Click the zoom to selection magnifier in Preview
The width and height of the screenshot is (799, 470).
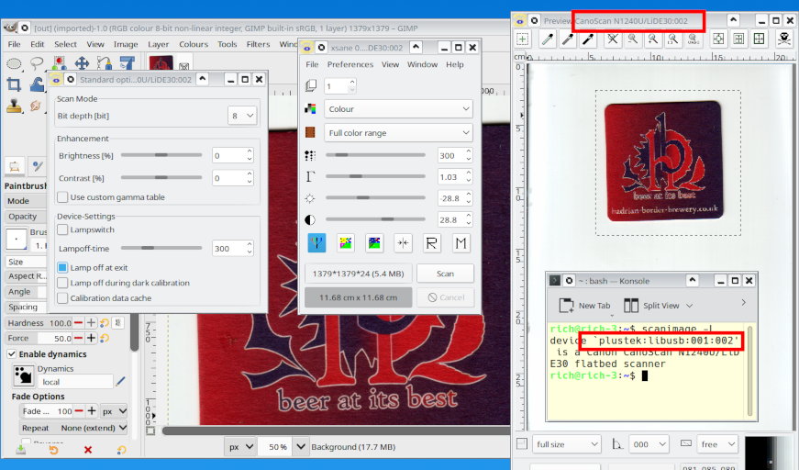(x=673, y=39)
